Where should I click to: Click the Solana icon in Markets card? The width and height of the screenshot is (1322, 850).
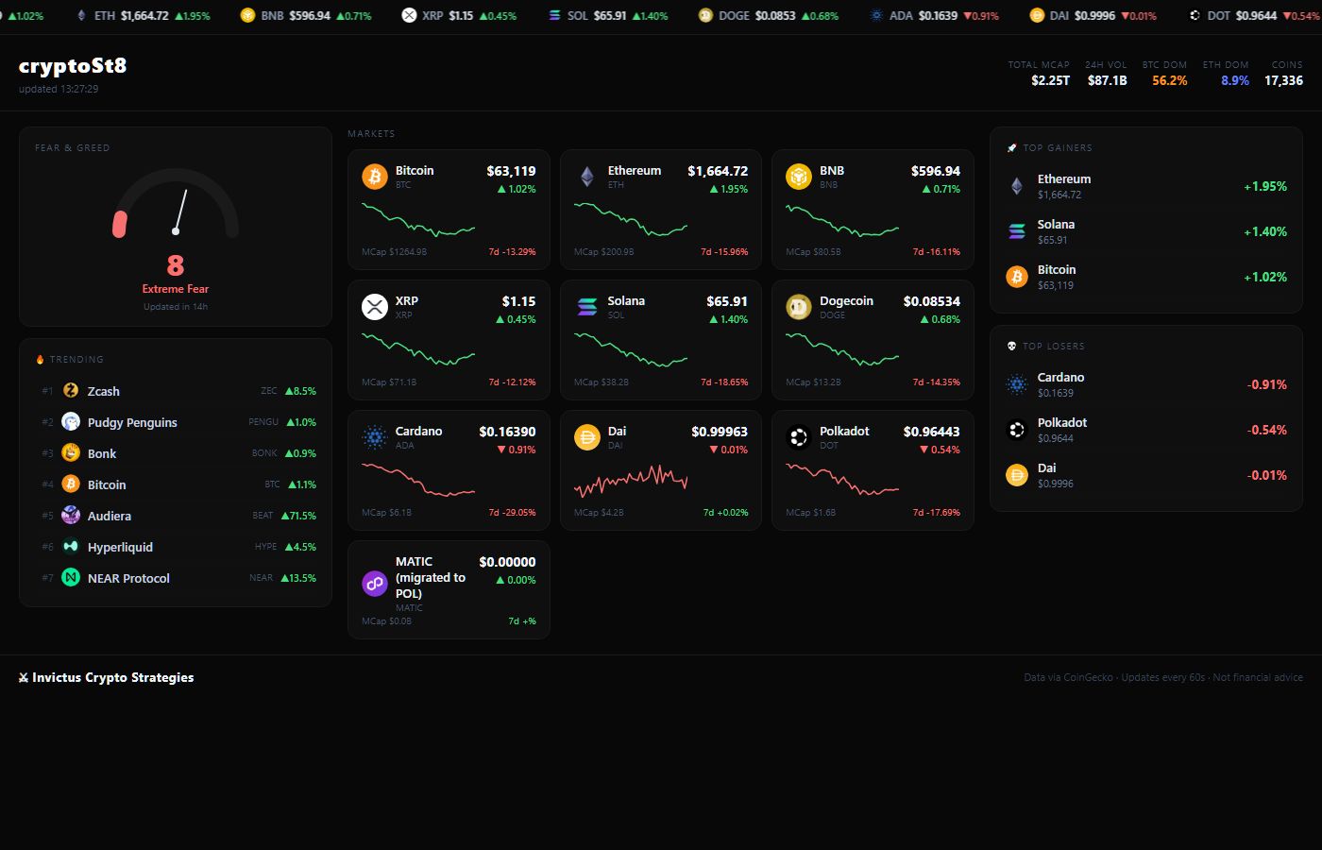pos(587,307)
